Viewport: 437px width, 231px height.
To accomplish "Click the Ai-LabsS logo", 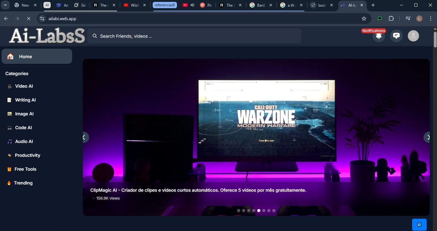I will (x=47, y=36).
